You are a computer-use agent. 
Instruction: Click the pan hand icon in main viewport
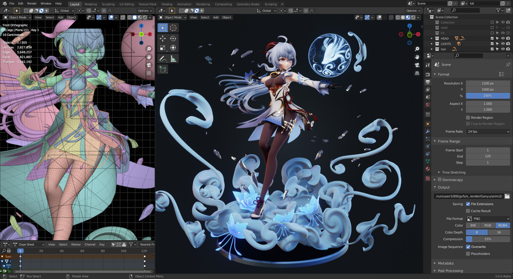coord(417,57)
